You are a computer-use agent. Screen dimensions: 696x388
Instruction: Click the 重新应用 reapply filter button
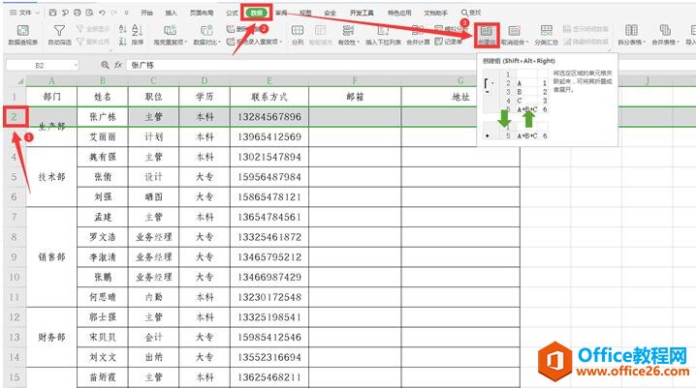(92, 42)
